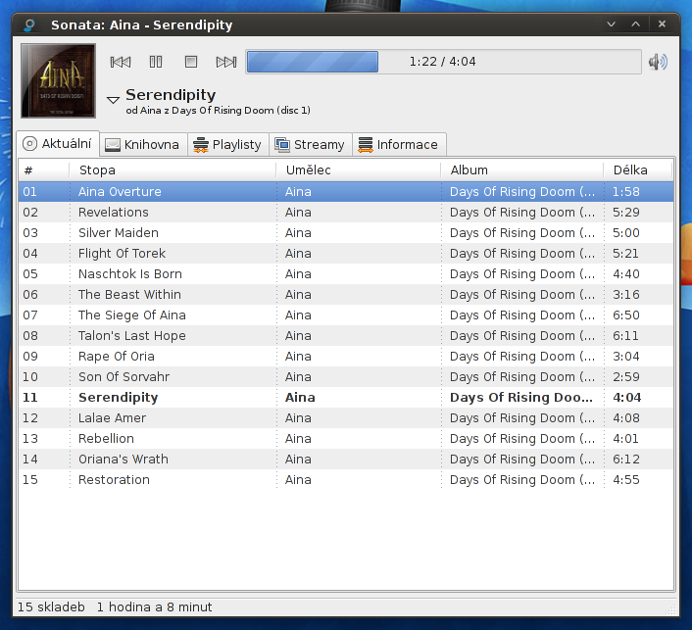The width and height of the screenshot is (692, 630).
Task: Click the '15 skladeb' status bar text
Action: pyautogui.click(x=51, y=607)
